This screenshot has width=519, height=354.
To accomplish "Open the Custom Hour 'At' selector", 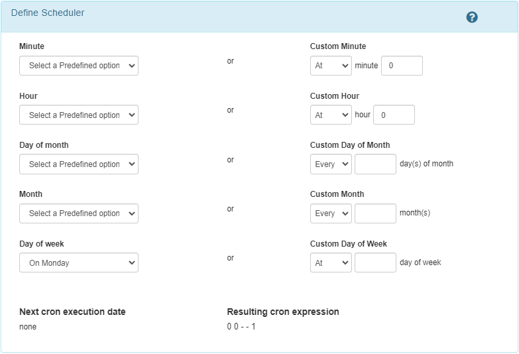I will (331, 115).
